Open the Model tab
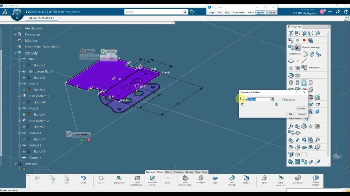Viewport: 350px width, 196px height. 160,172
